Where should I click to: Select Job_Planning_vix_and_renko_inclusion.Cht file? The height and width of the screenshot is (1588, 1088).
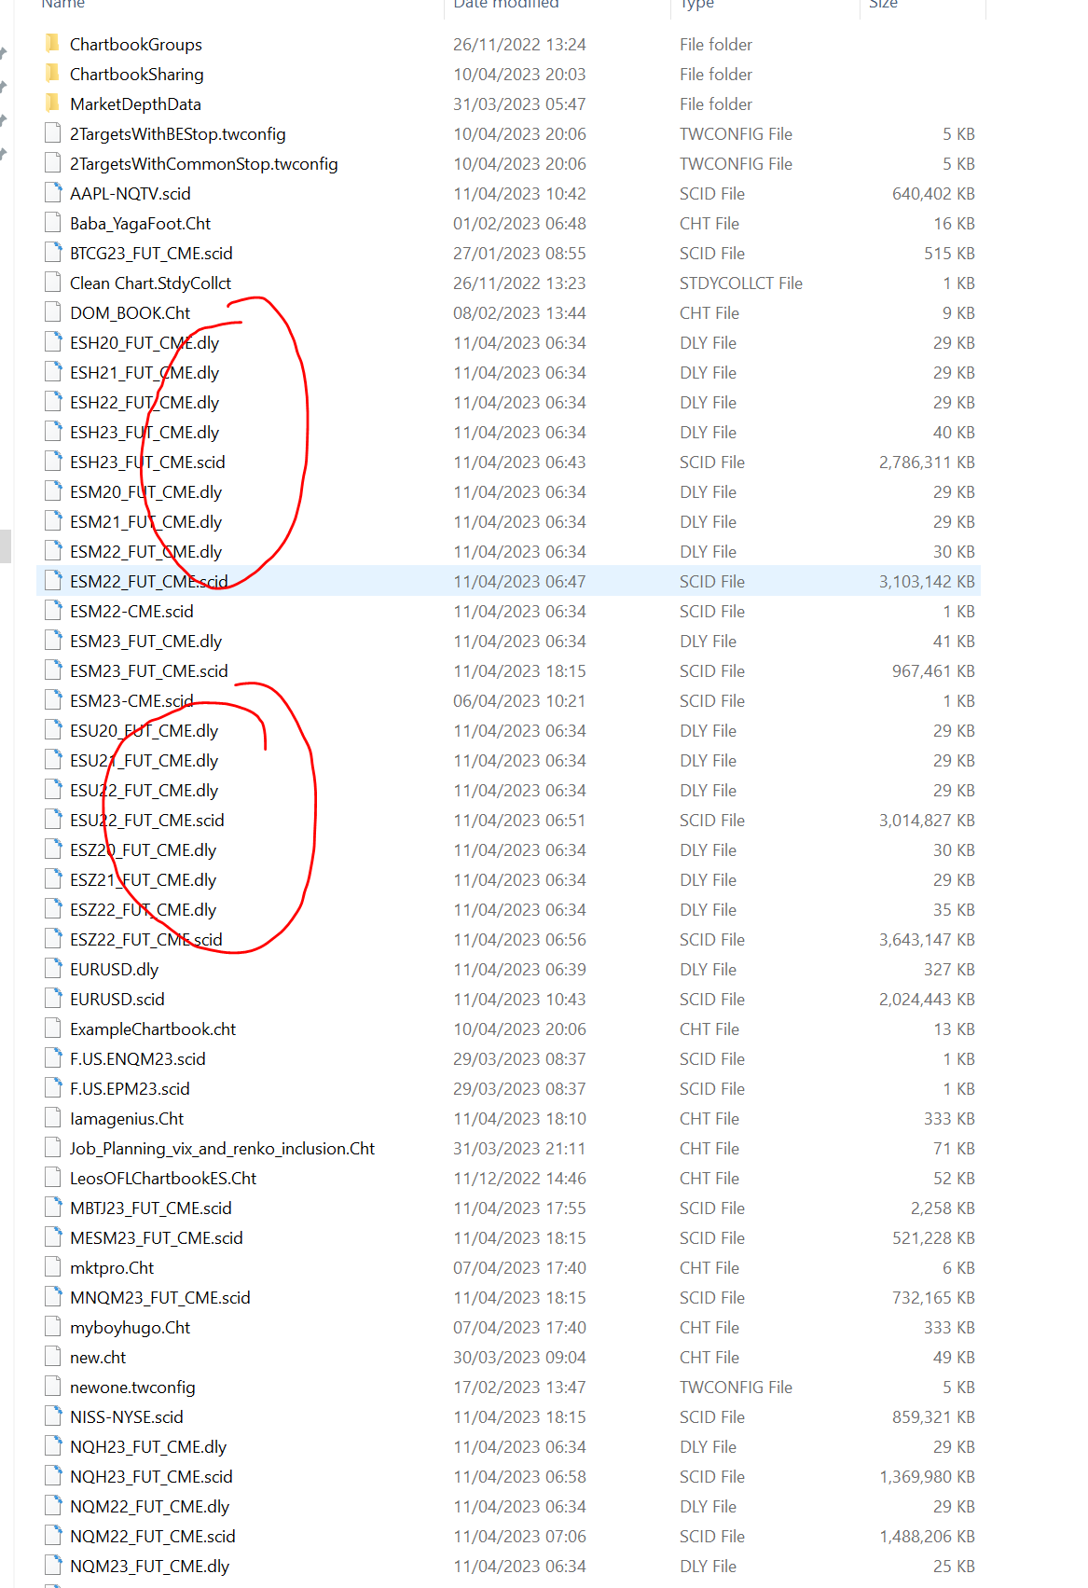(222, 1148)
